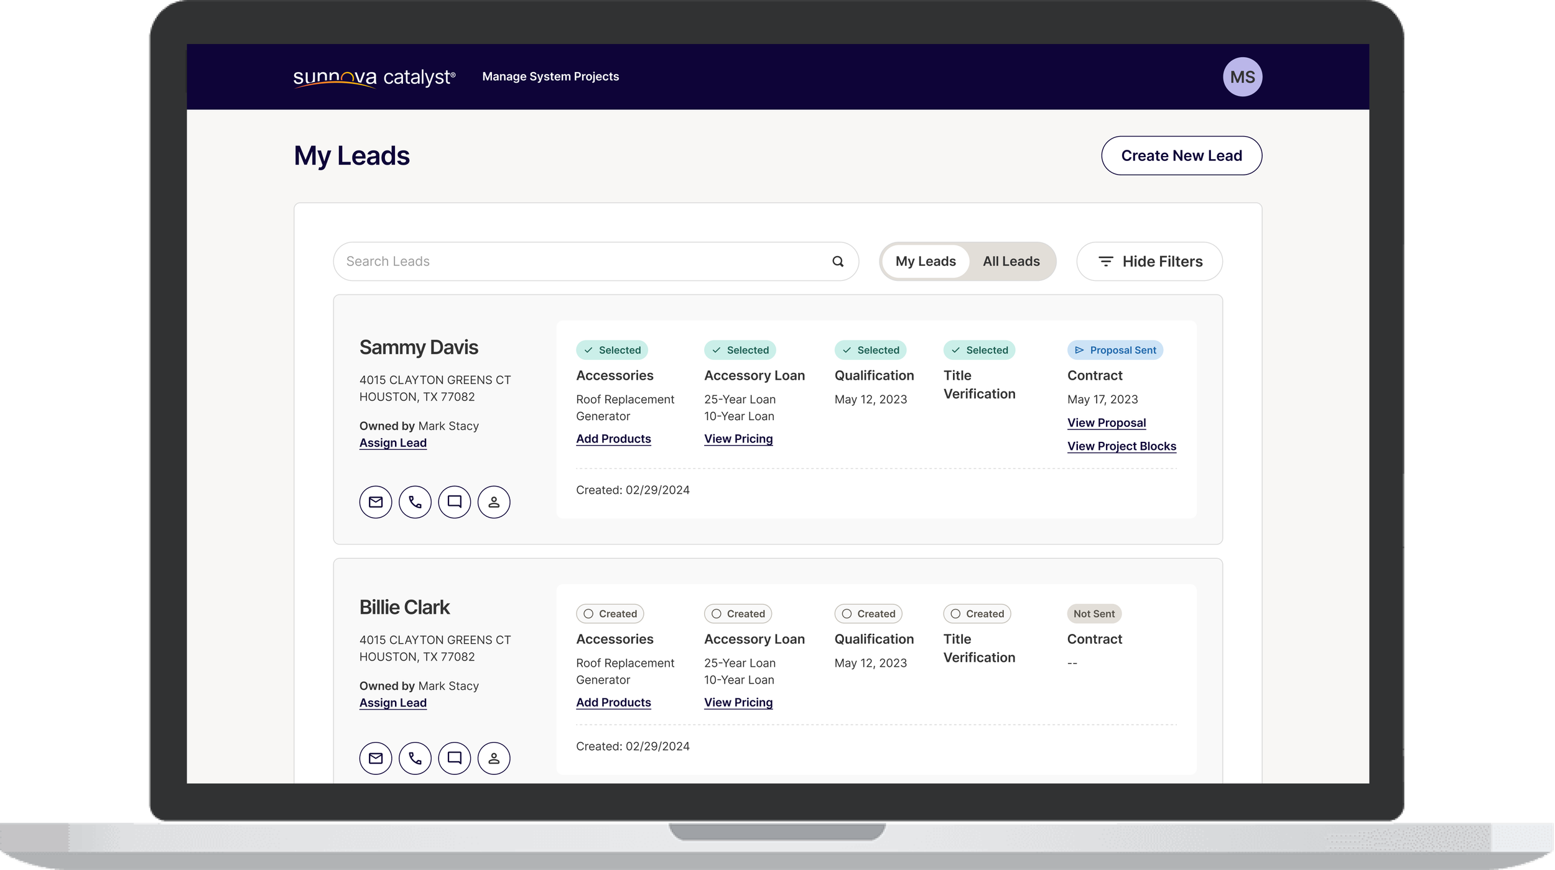Click the email icon for Sammy Davis
1555x870 pixels.
375,501
